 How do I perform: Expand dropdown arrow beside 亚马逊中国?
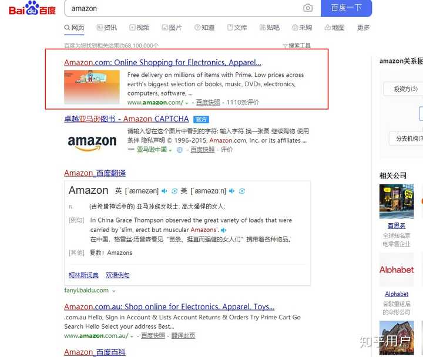tap(170, 150)
